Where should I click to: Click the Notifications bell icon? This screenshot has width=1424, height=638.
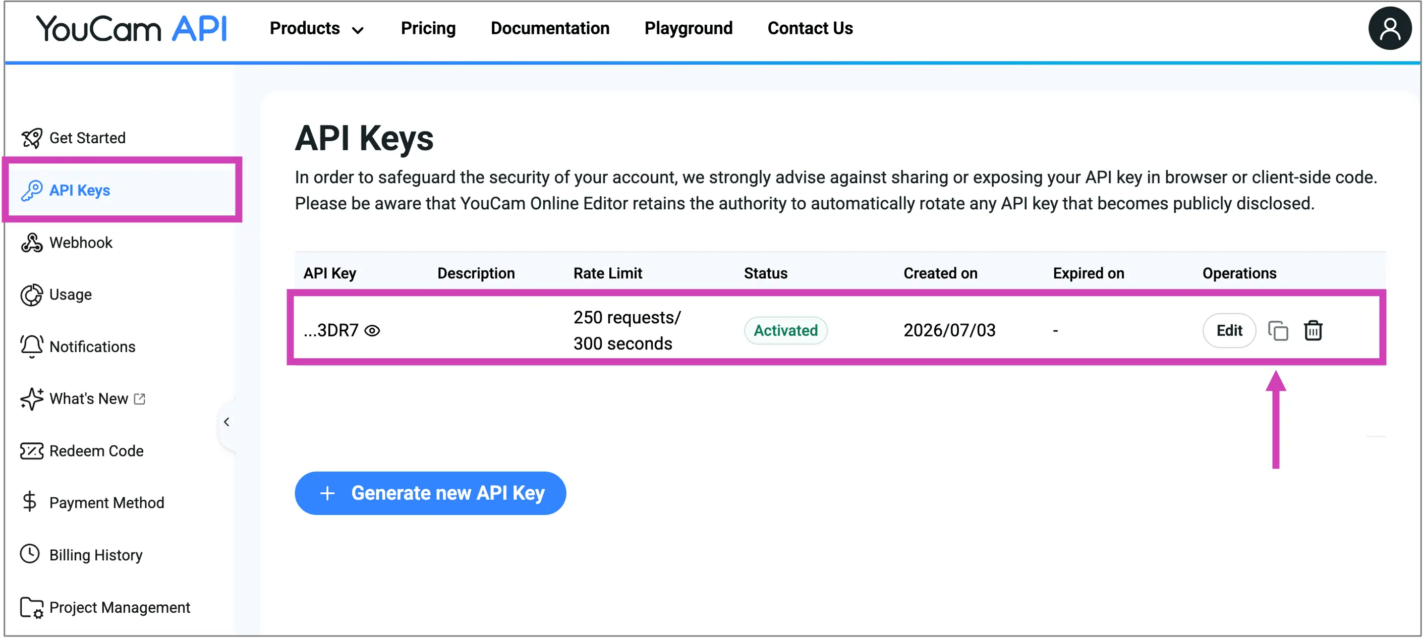tap(31, 346)
